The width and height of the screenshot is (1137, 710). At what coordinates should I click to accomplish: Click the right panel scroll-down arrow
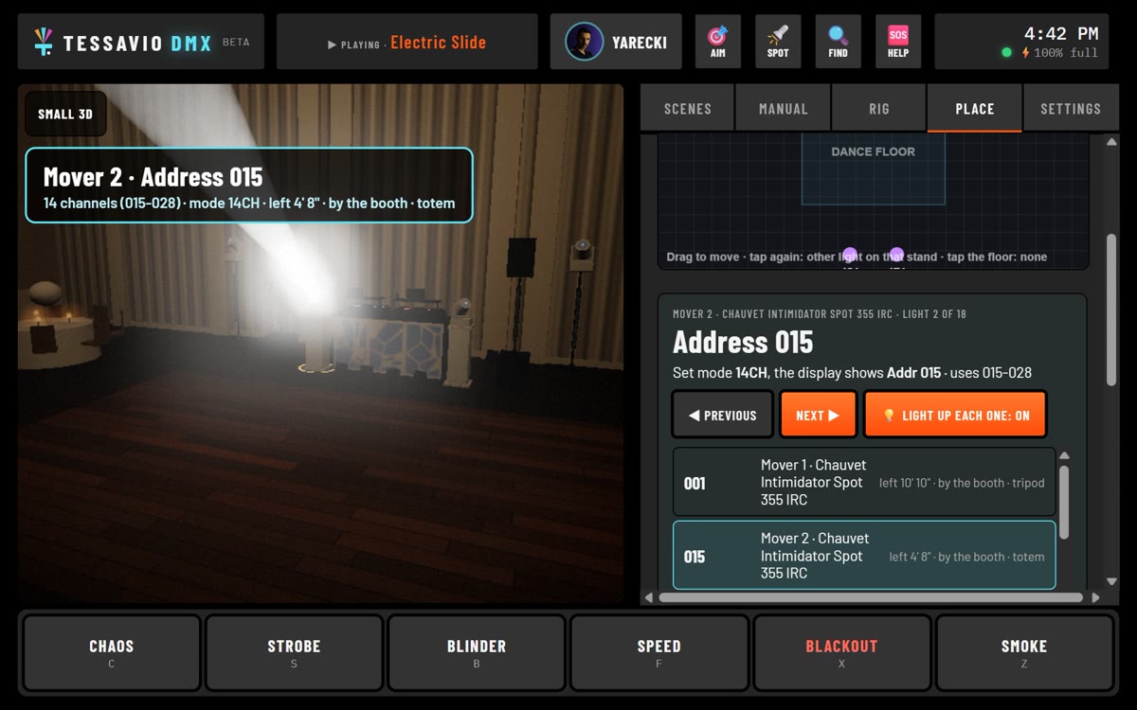pos(1111,581)
